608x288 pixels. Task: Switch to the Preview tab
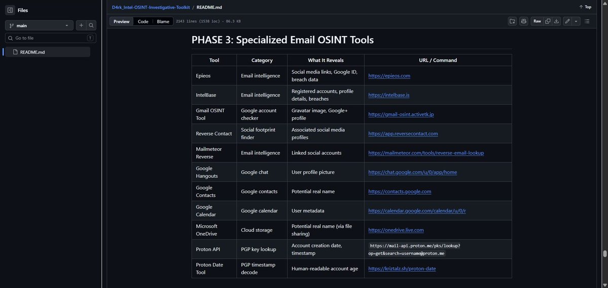click(x=121, y=21)
